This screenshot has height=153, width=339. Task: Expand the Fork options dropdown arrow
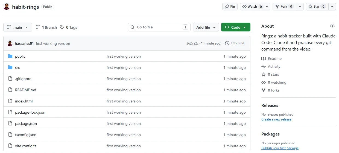click(x=300, y=7)
